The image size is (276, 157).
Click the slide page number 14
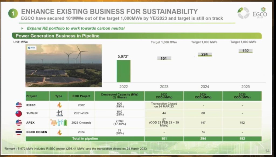267,151
